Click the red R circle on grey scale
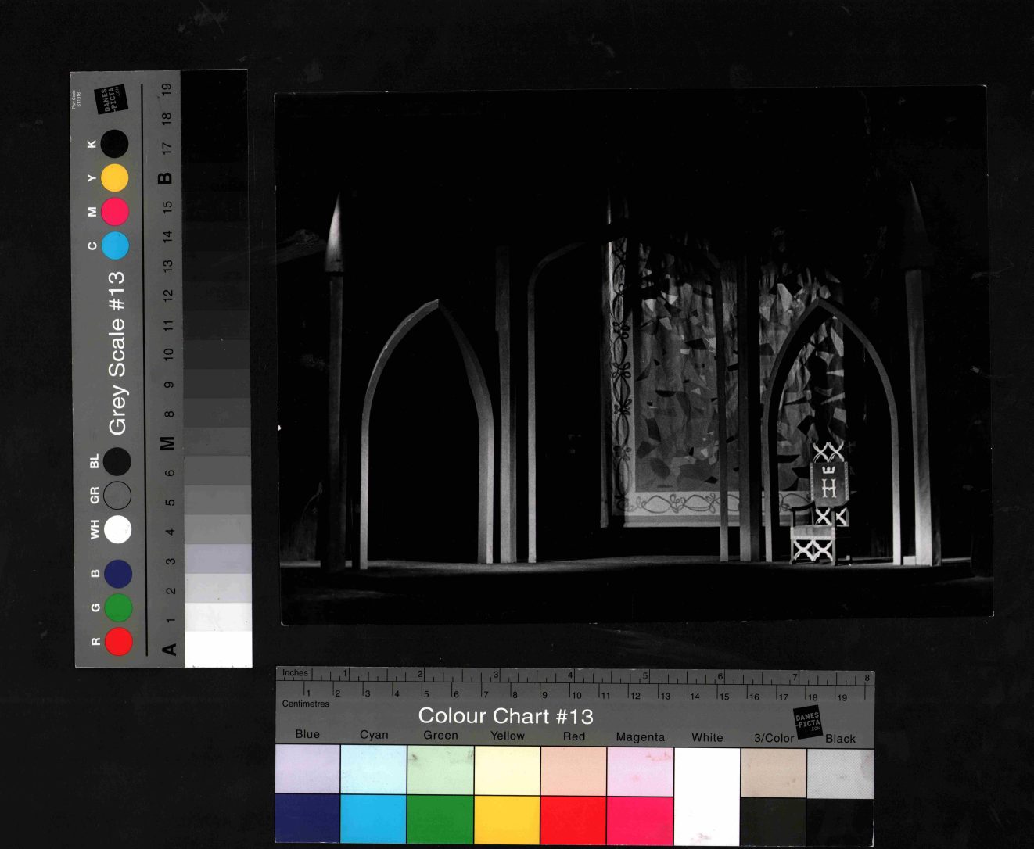 point(118,641)
